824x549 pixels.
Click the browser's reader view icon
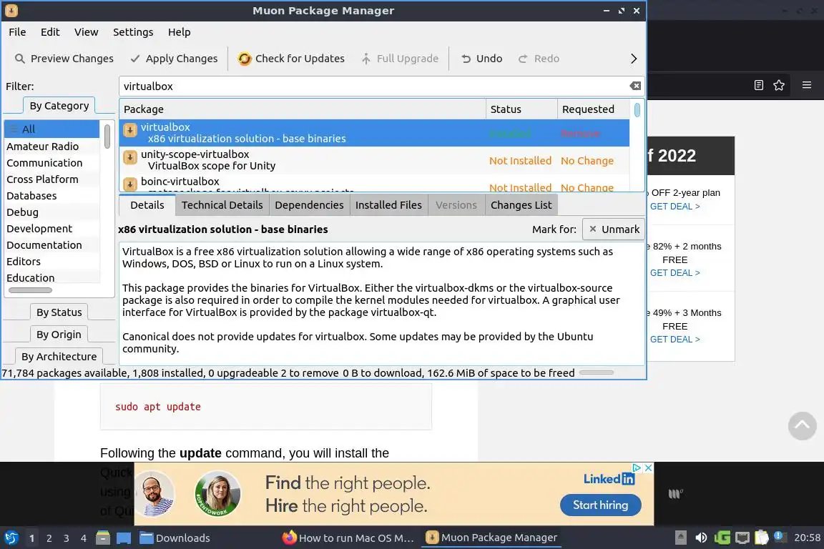(758, 85)
